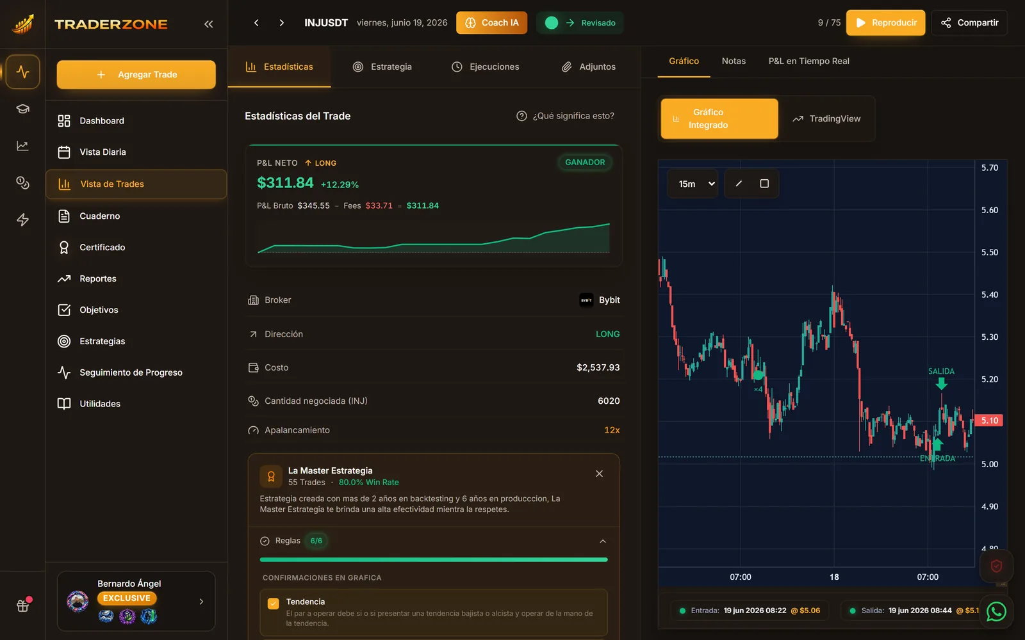Switch to Notas tab
1025x640 pixels.
(734, 61)
